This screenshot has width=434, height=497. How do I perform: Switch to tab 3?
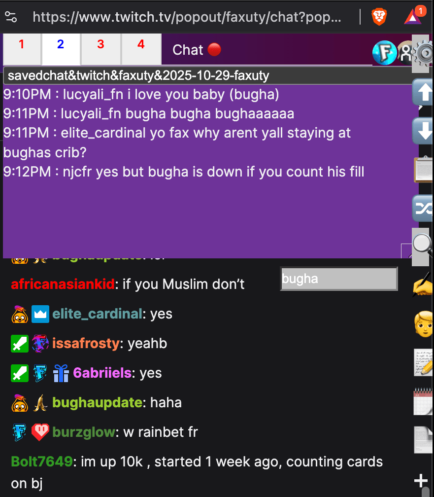100,49
